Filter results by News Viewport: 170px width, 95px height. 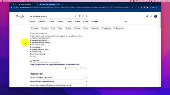tap(77, 21)
